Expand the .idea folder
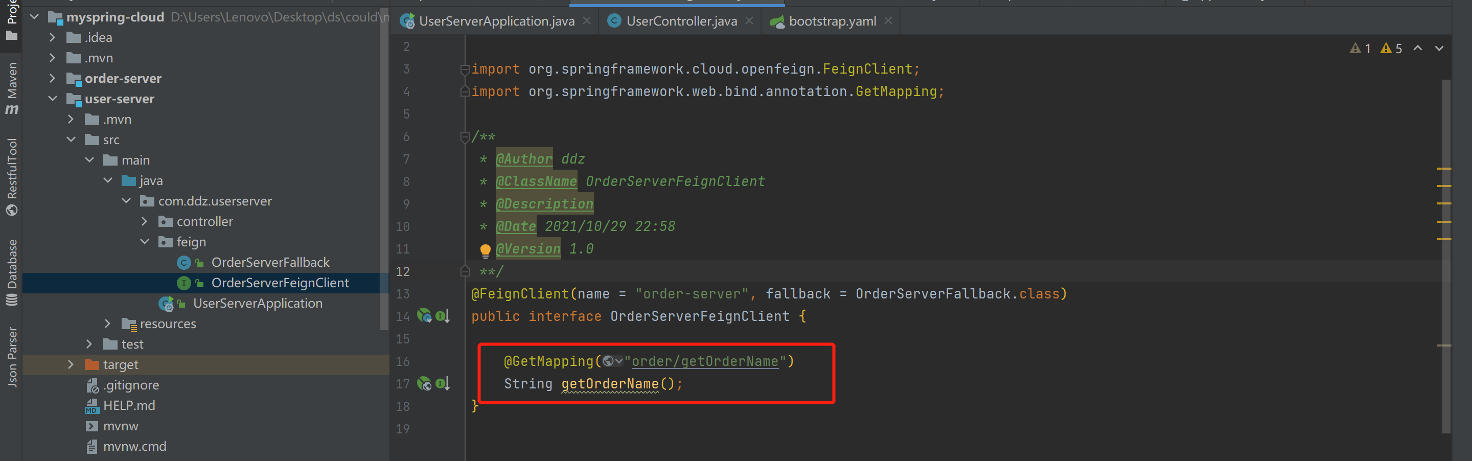Viewport: 1472px width, 461px height. point(53,38)
